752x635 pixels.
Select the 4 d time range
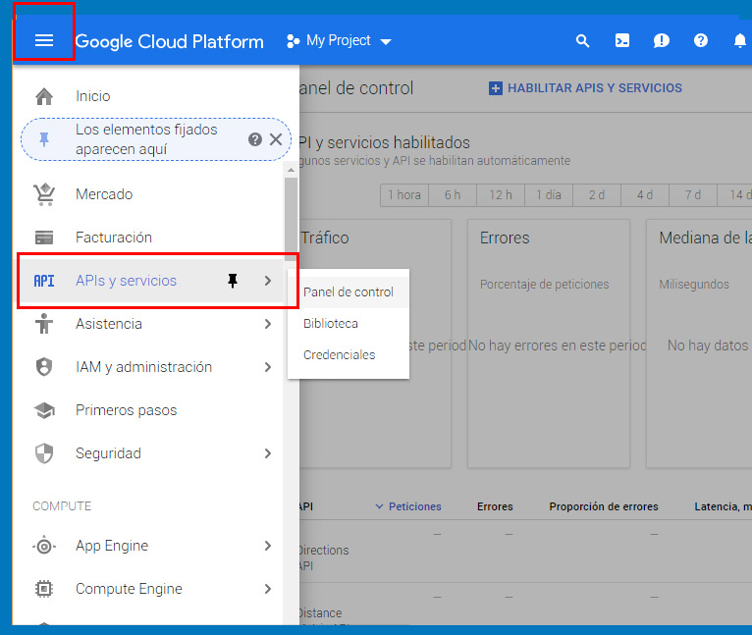[644, 195]
